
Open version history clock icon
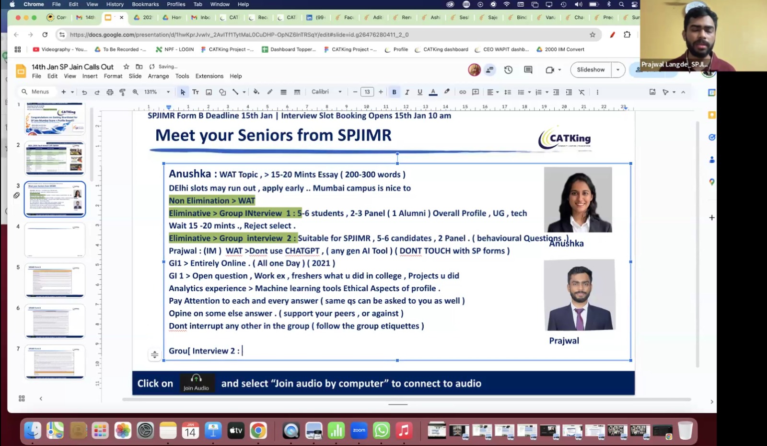508,70
